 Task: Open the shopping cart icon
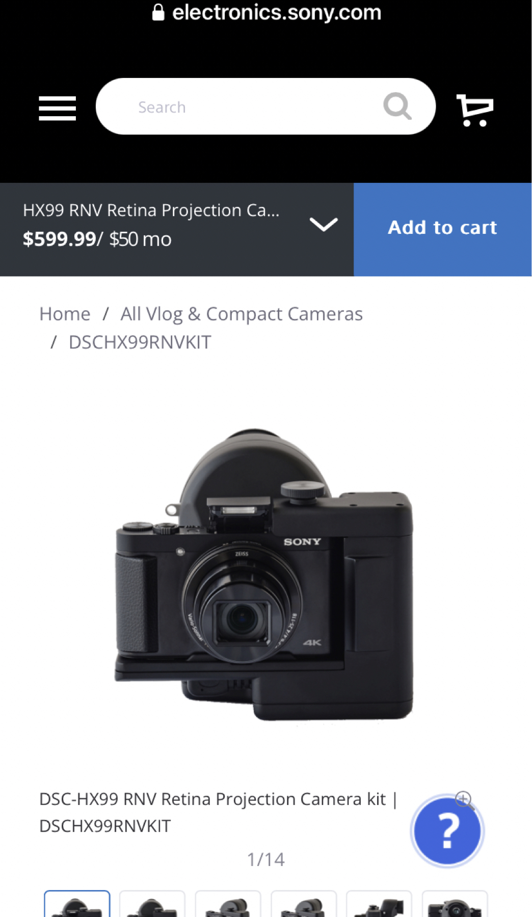475,110
